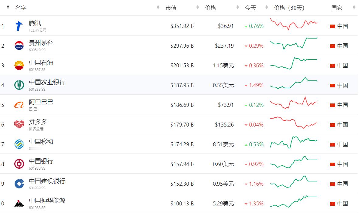The width and height of the screenshot is (359, 213).
Task: Click the China flag in 中国石油 row
Action: pyautogui.click(x=333, y=66)
